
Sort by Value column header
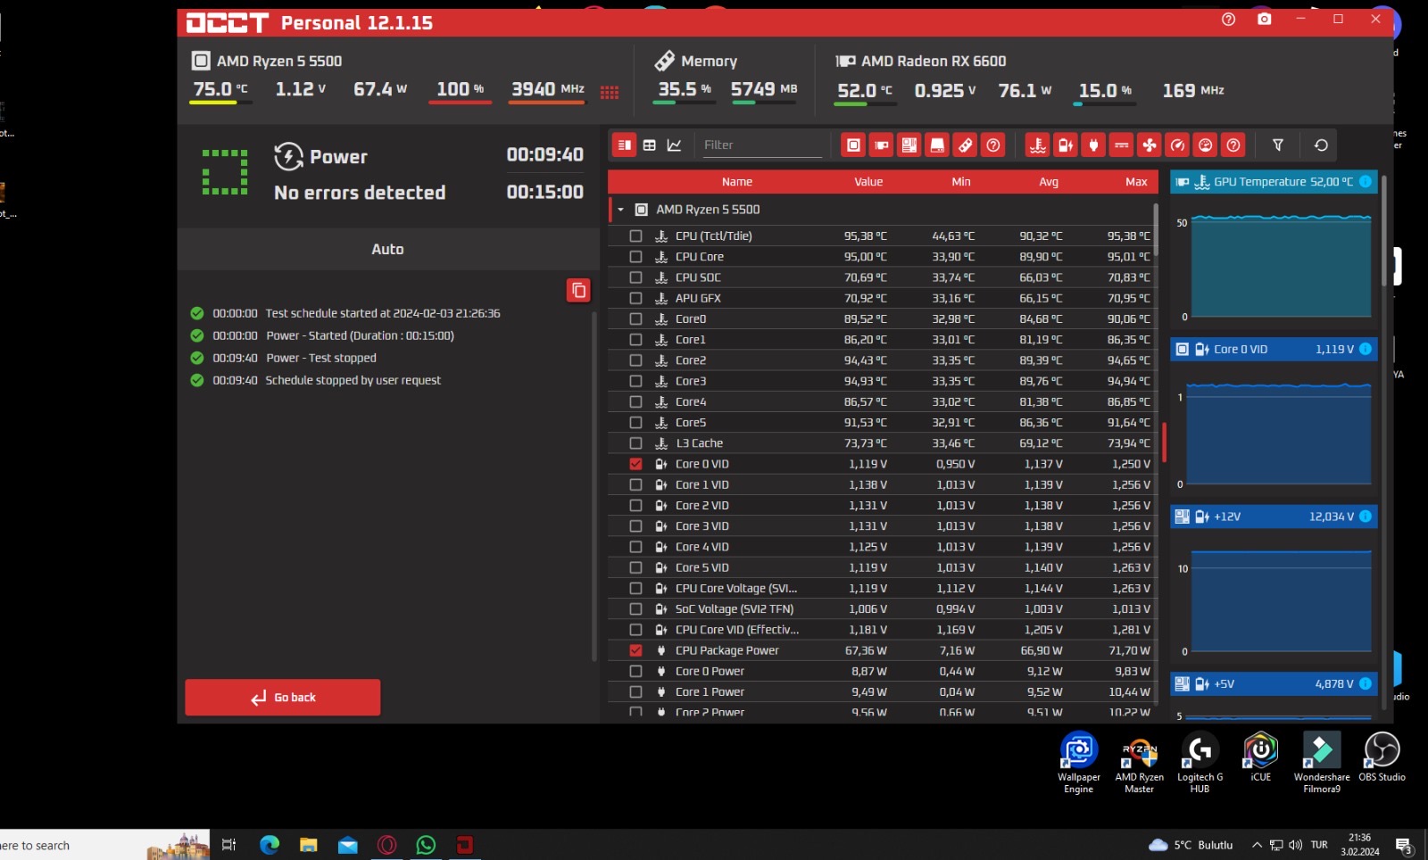868,182
